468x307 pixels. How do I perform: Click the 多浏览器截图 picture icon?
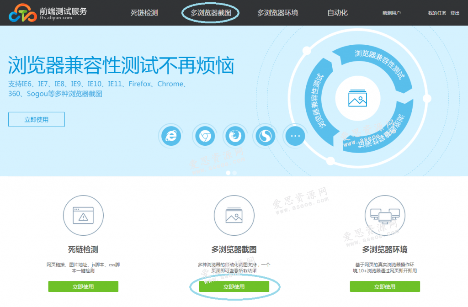coord(234,215)
